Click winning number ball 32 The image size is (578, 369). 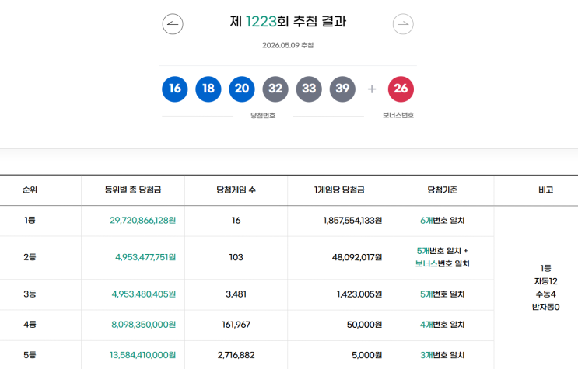click(275, 89)
